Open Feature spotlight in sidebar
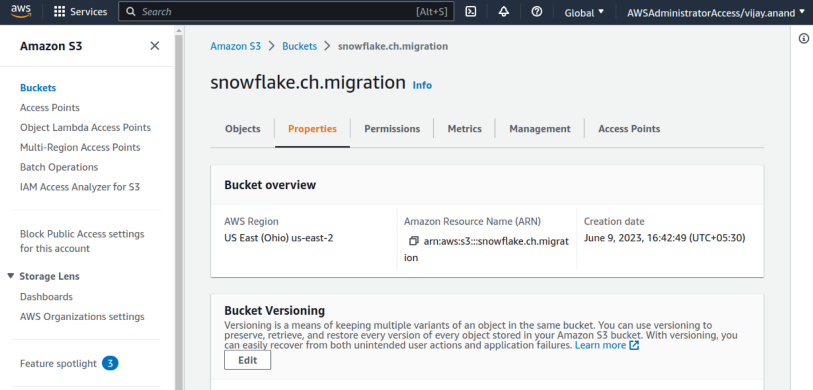Viewport: 813px width, 390px height. [x=58, y=364]
